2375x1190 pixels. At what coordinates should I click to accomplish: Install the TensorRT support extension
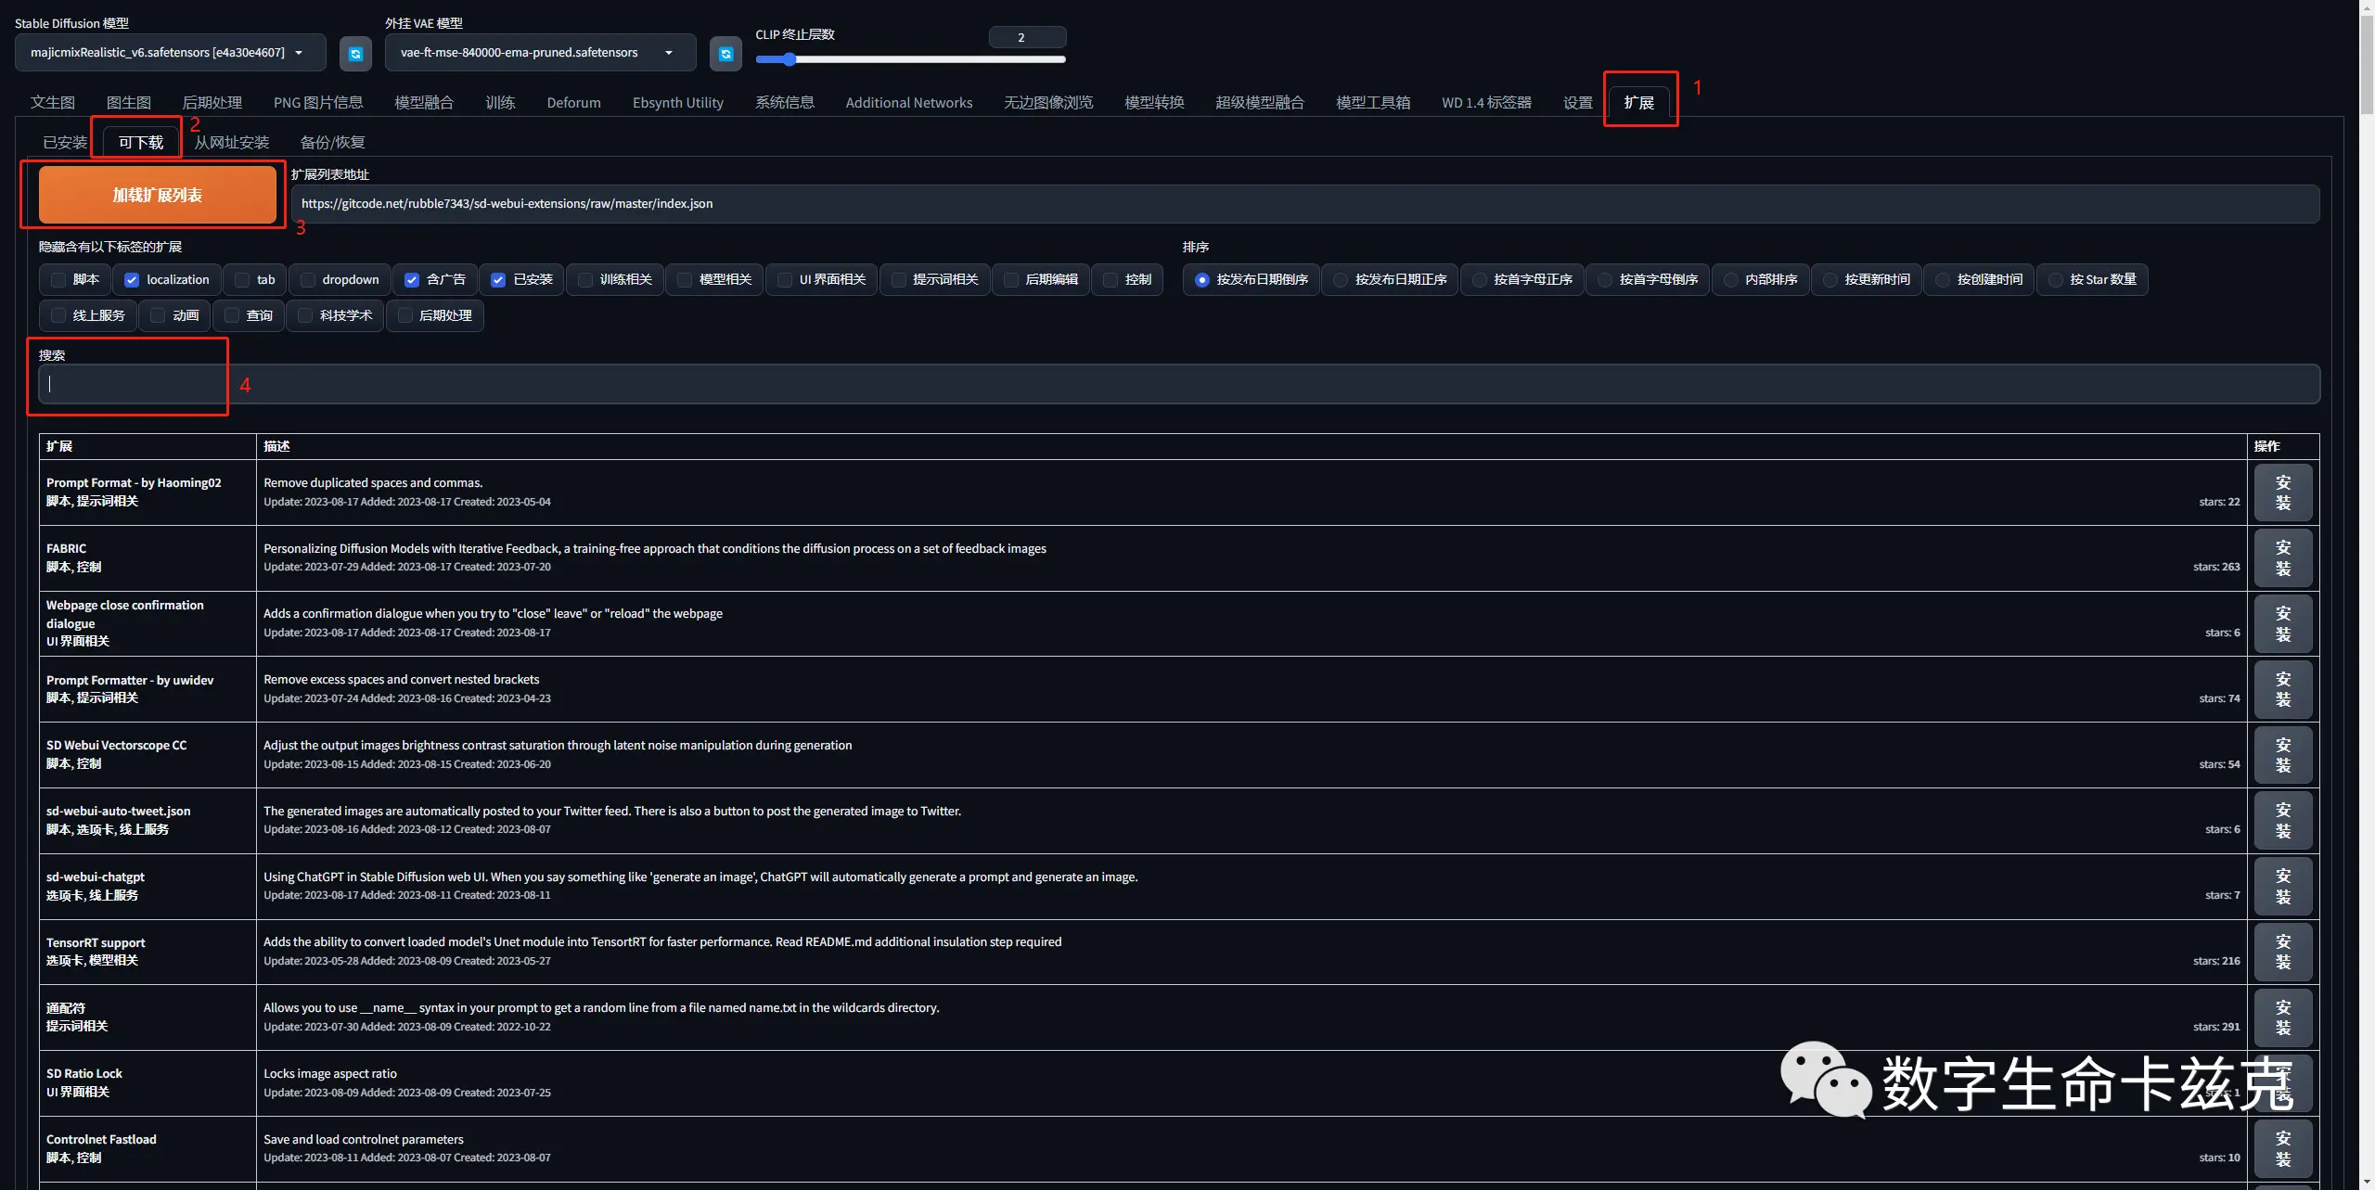pos(2283,953)
